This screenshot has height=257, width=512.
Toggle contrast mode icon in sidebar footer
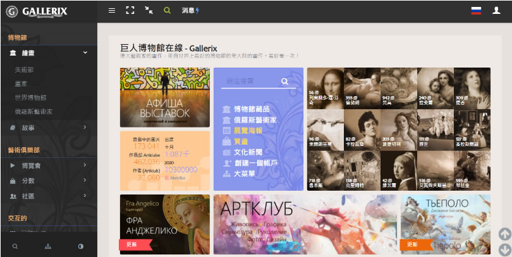tap(80, 246)
